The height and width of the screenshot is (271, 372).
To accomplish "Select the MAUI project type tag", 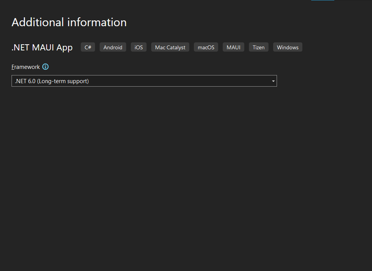I will (x=233, y=47).
